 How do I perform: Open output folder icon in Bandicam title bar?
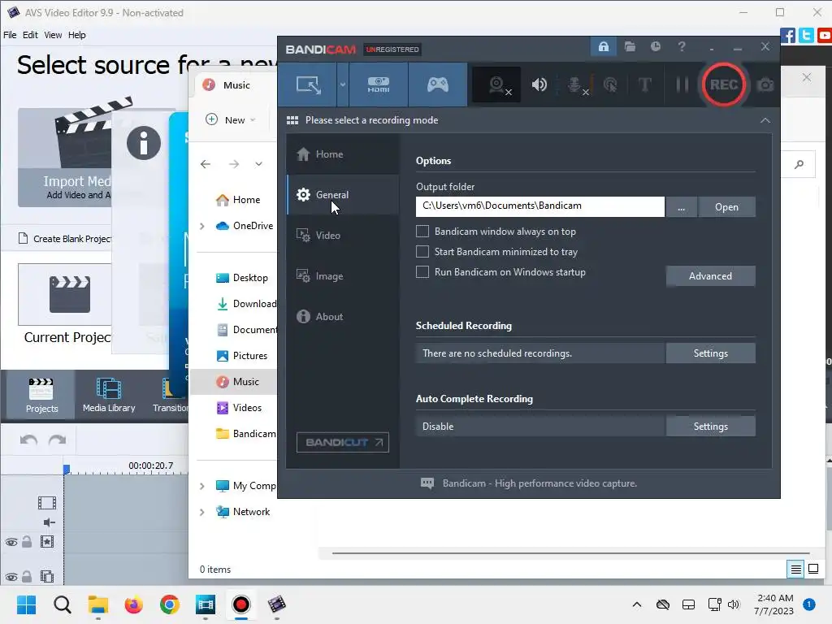click(630, 46)
